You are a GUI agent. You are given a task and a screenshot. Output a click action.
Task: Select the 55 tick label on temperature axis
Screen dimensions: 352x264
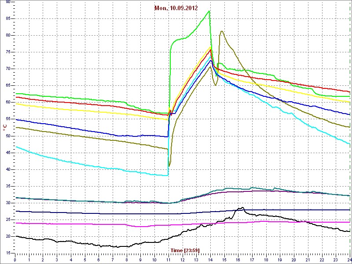pos(7,119)
